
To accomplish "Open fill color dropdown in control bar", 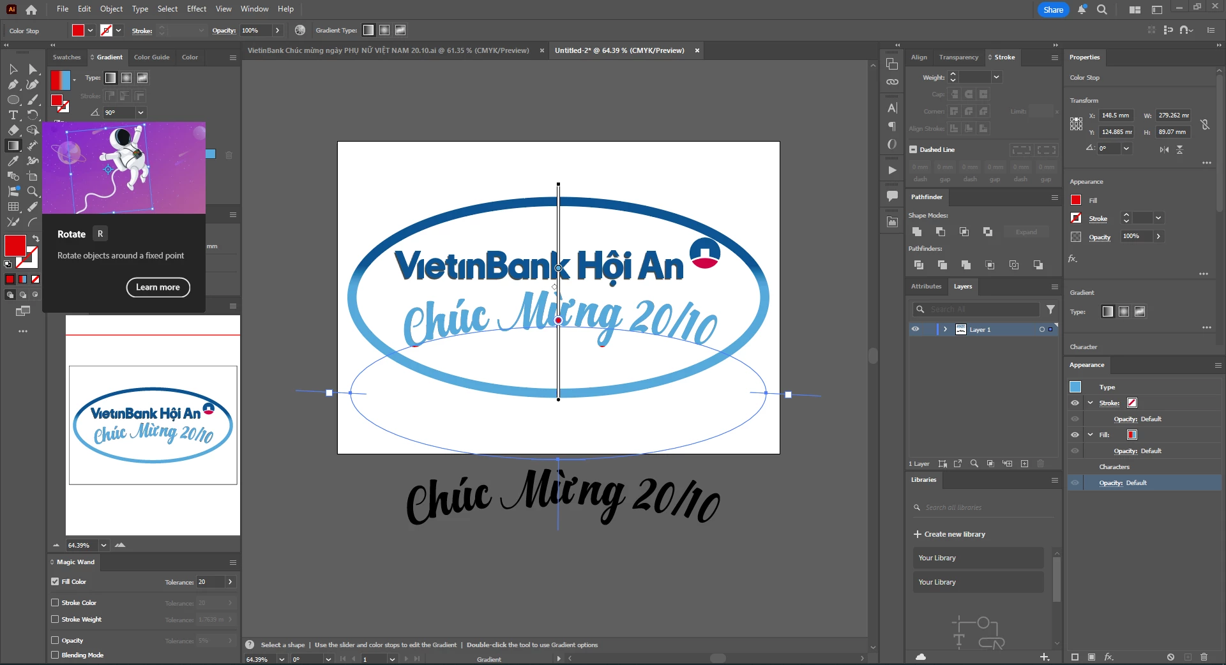I will coord(90,30).
